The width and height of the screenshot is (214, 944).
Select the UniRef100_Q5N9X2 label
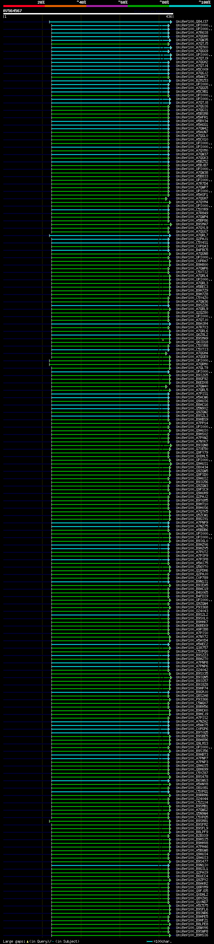tap(192, 409)
